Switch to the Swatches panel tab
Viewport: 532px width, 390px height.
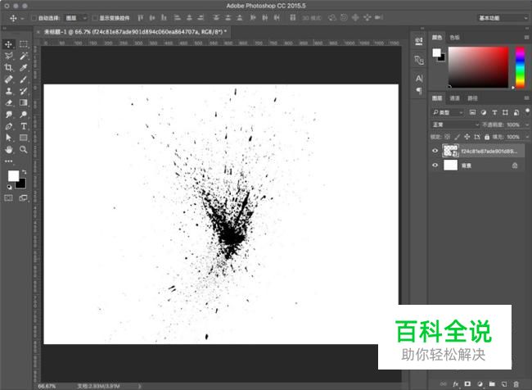click(454, 38)
